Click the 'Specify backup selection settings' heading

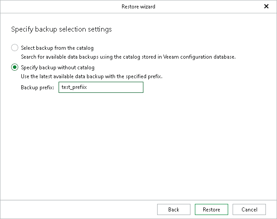61,30
